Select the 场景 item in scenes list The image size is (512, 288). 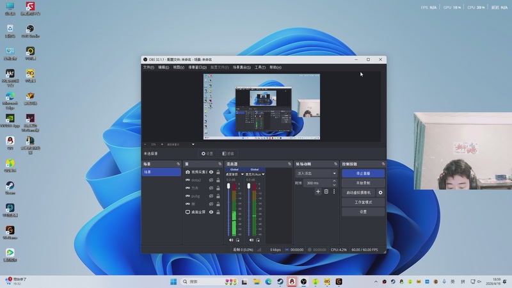click(x=161, y=172)
